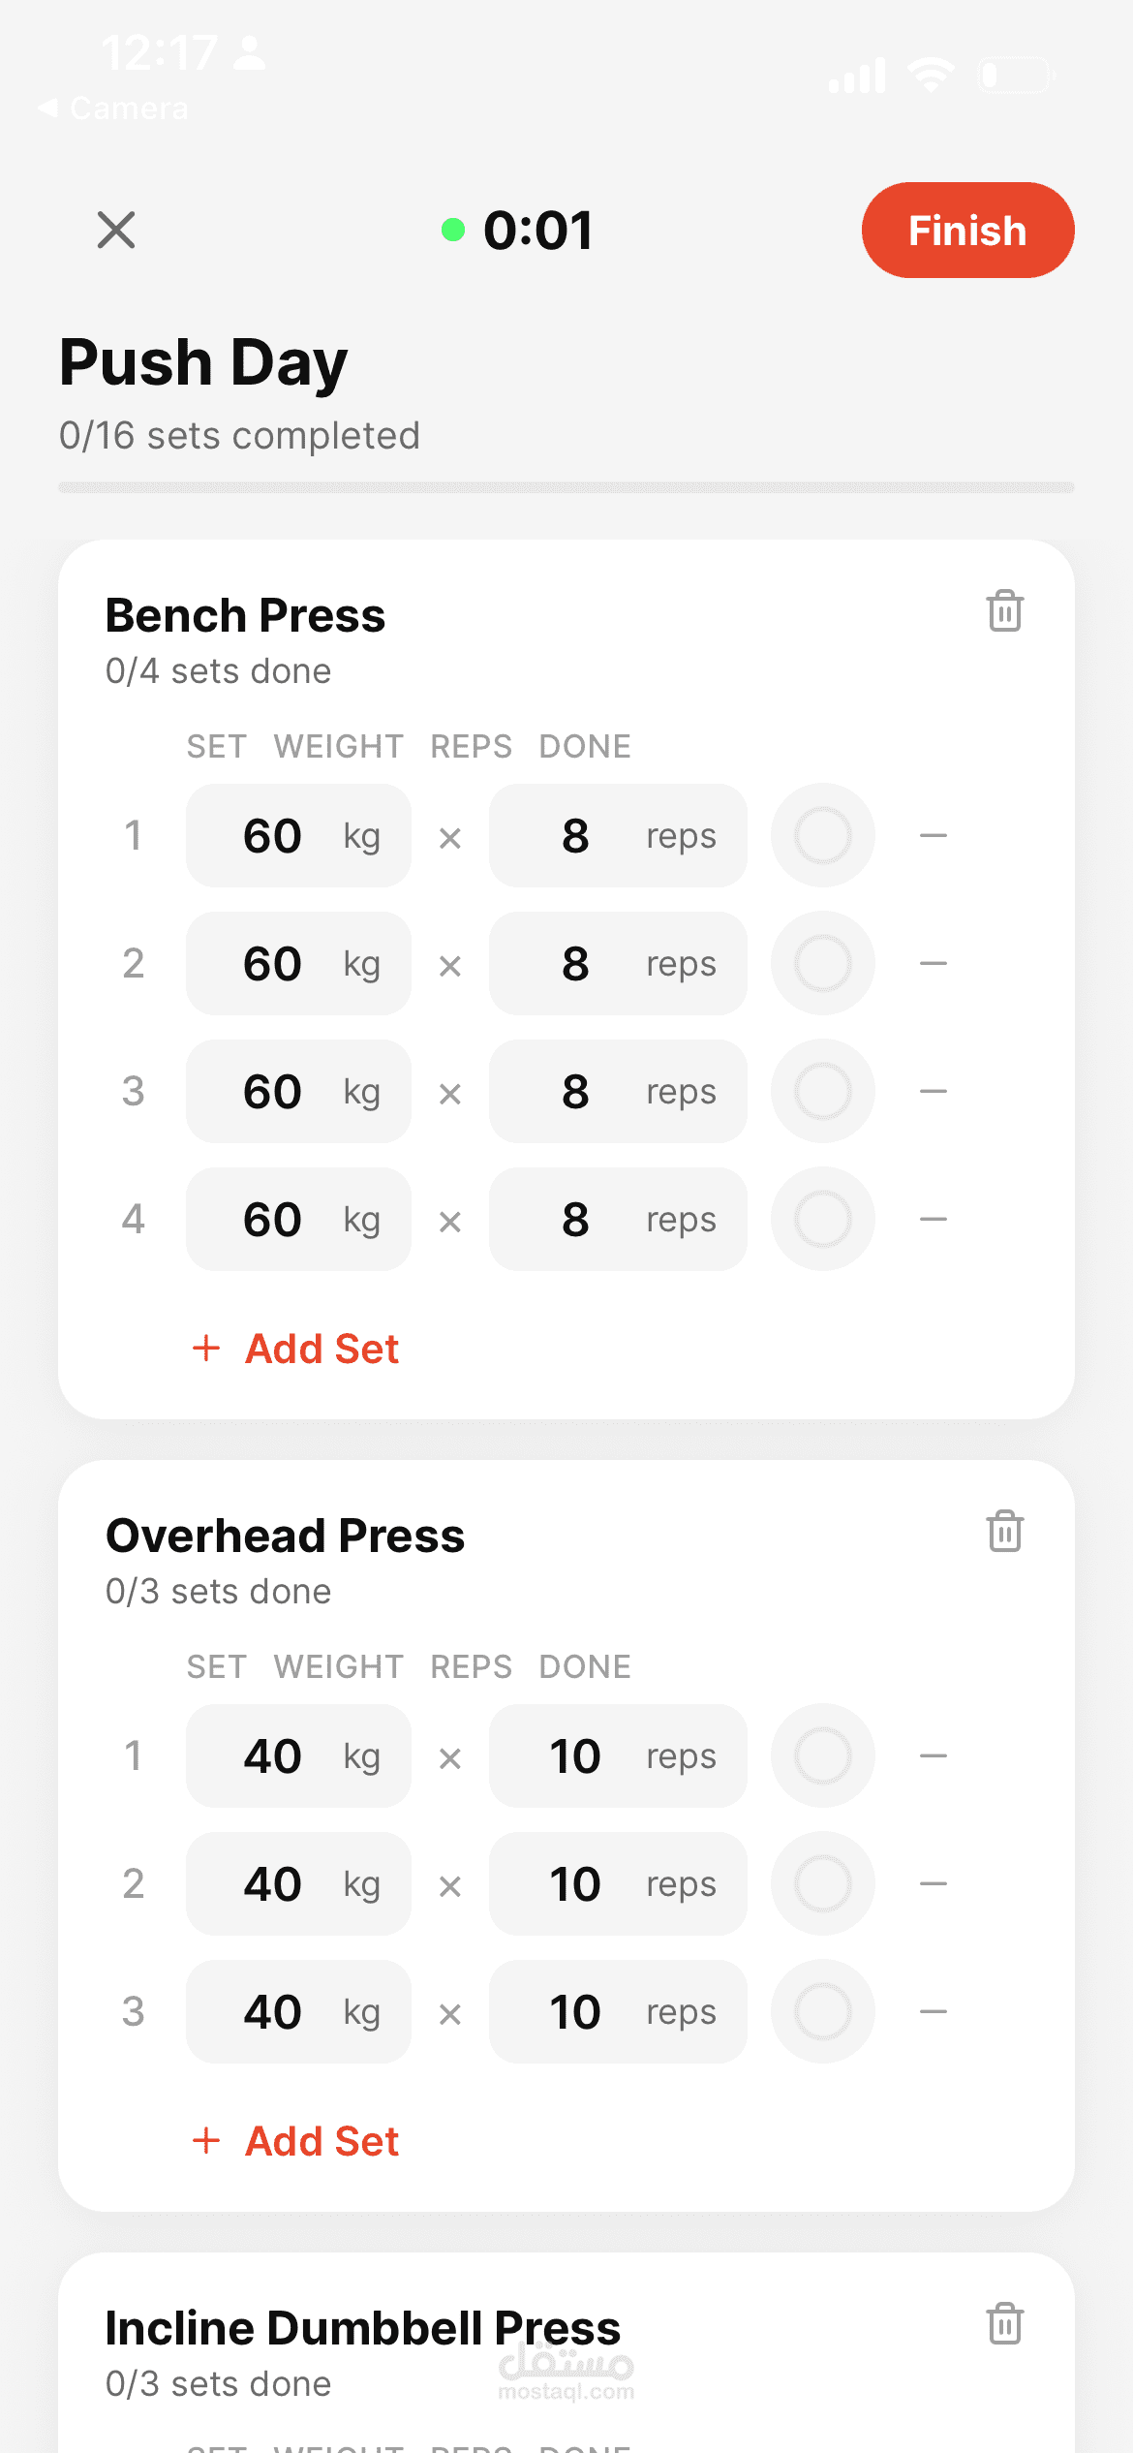The height and width of the screenshot is (2453, 1133).
Task: Delete the Overhead Press exercise
Action: (1004, 1532)
